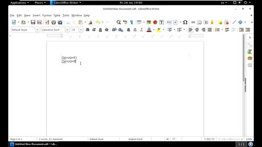Open the Font Color dropdown arrow
Image resolution: width=262 pixels, height=147 pixels.
click(x=154, y=30)
